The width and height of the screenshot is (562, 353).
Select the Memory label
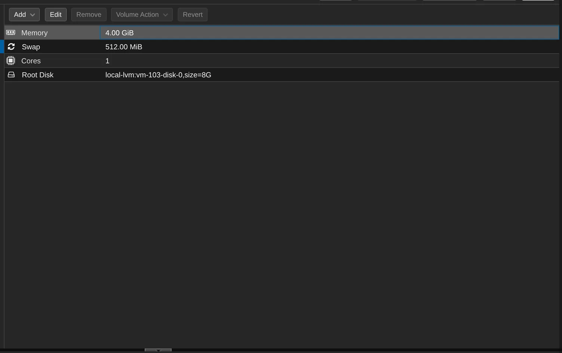pyautogui.click(x=34, y=33)
